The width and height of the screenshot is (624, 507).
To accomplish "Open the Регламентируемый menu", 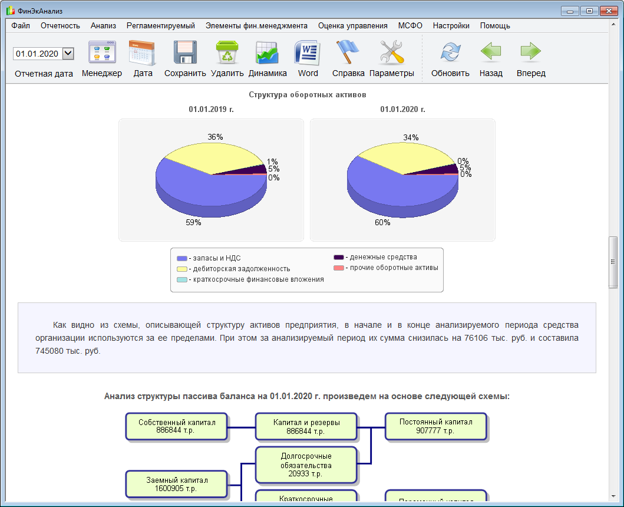I will 161,26.
